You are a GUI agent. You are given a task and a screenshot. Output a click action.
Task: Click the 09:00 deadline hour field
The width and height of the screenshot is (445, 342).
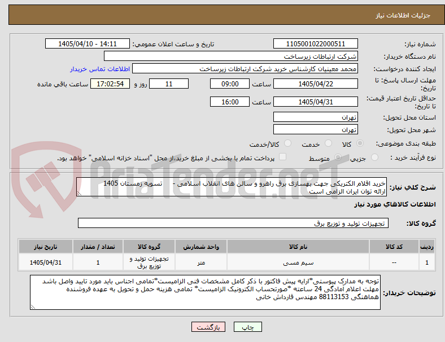coord(230,84)
